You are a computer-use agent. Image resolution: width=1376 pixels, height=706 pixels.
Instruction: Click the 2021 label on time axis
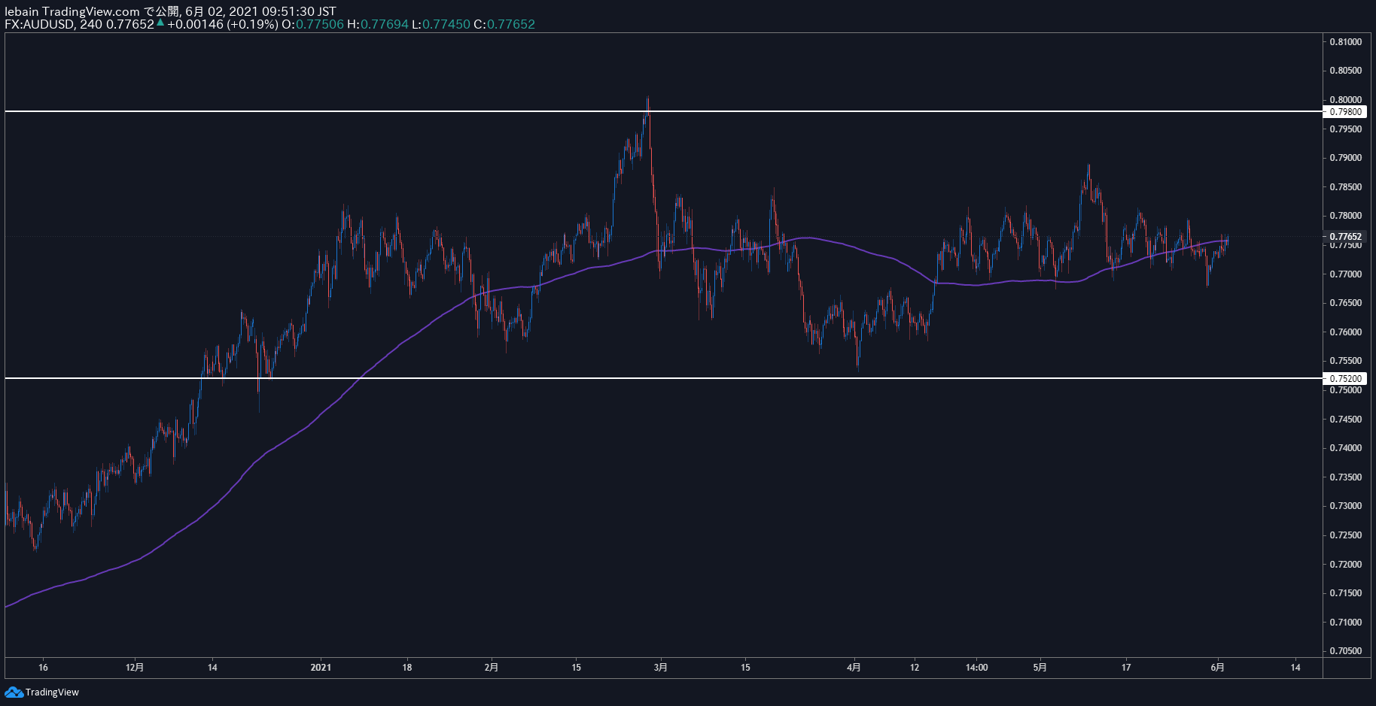coord(321,668)
